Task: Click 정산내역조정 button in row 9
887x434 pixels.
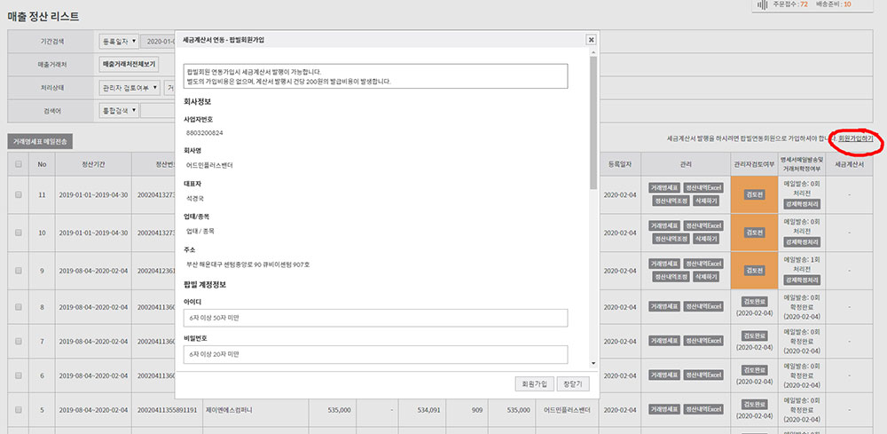Action: point(671,277)
